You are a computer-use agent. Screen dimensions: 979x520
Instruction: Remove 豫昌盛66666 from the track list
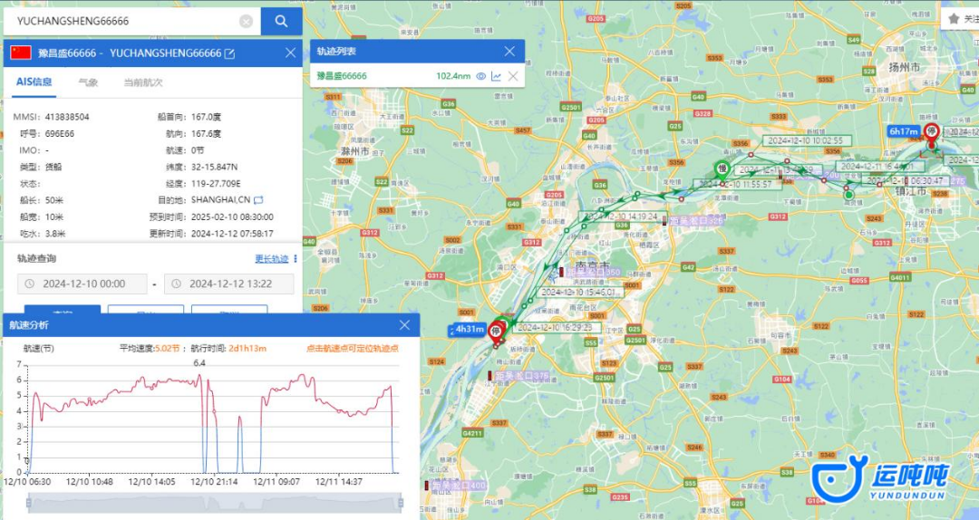[x=513, y=76]
